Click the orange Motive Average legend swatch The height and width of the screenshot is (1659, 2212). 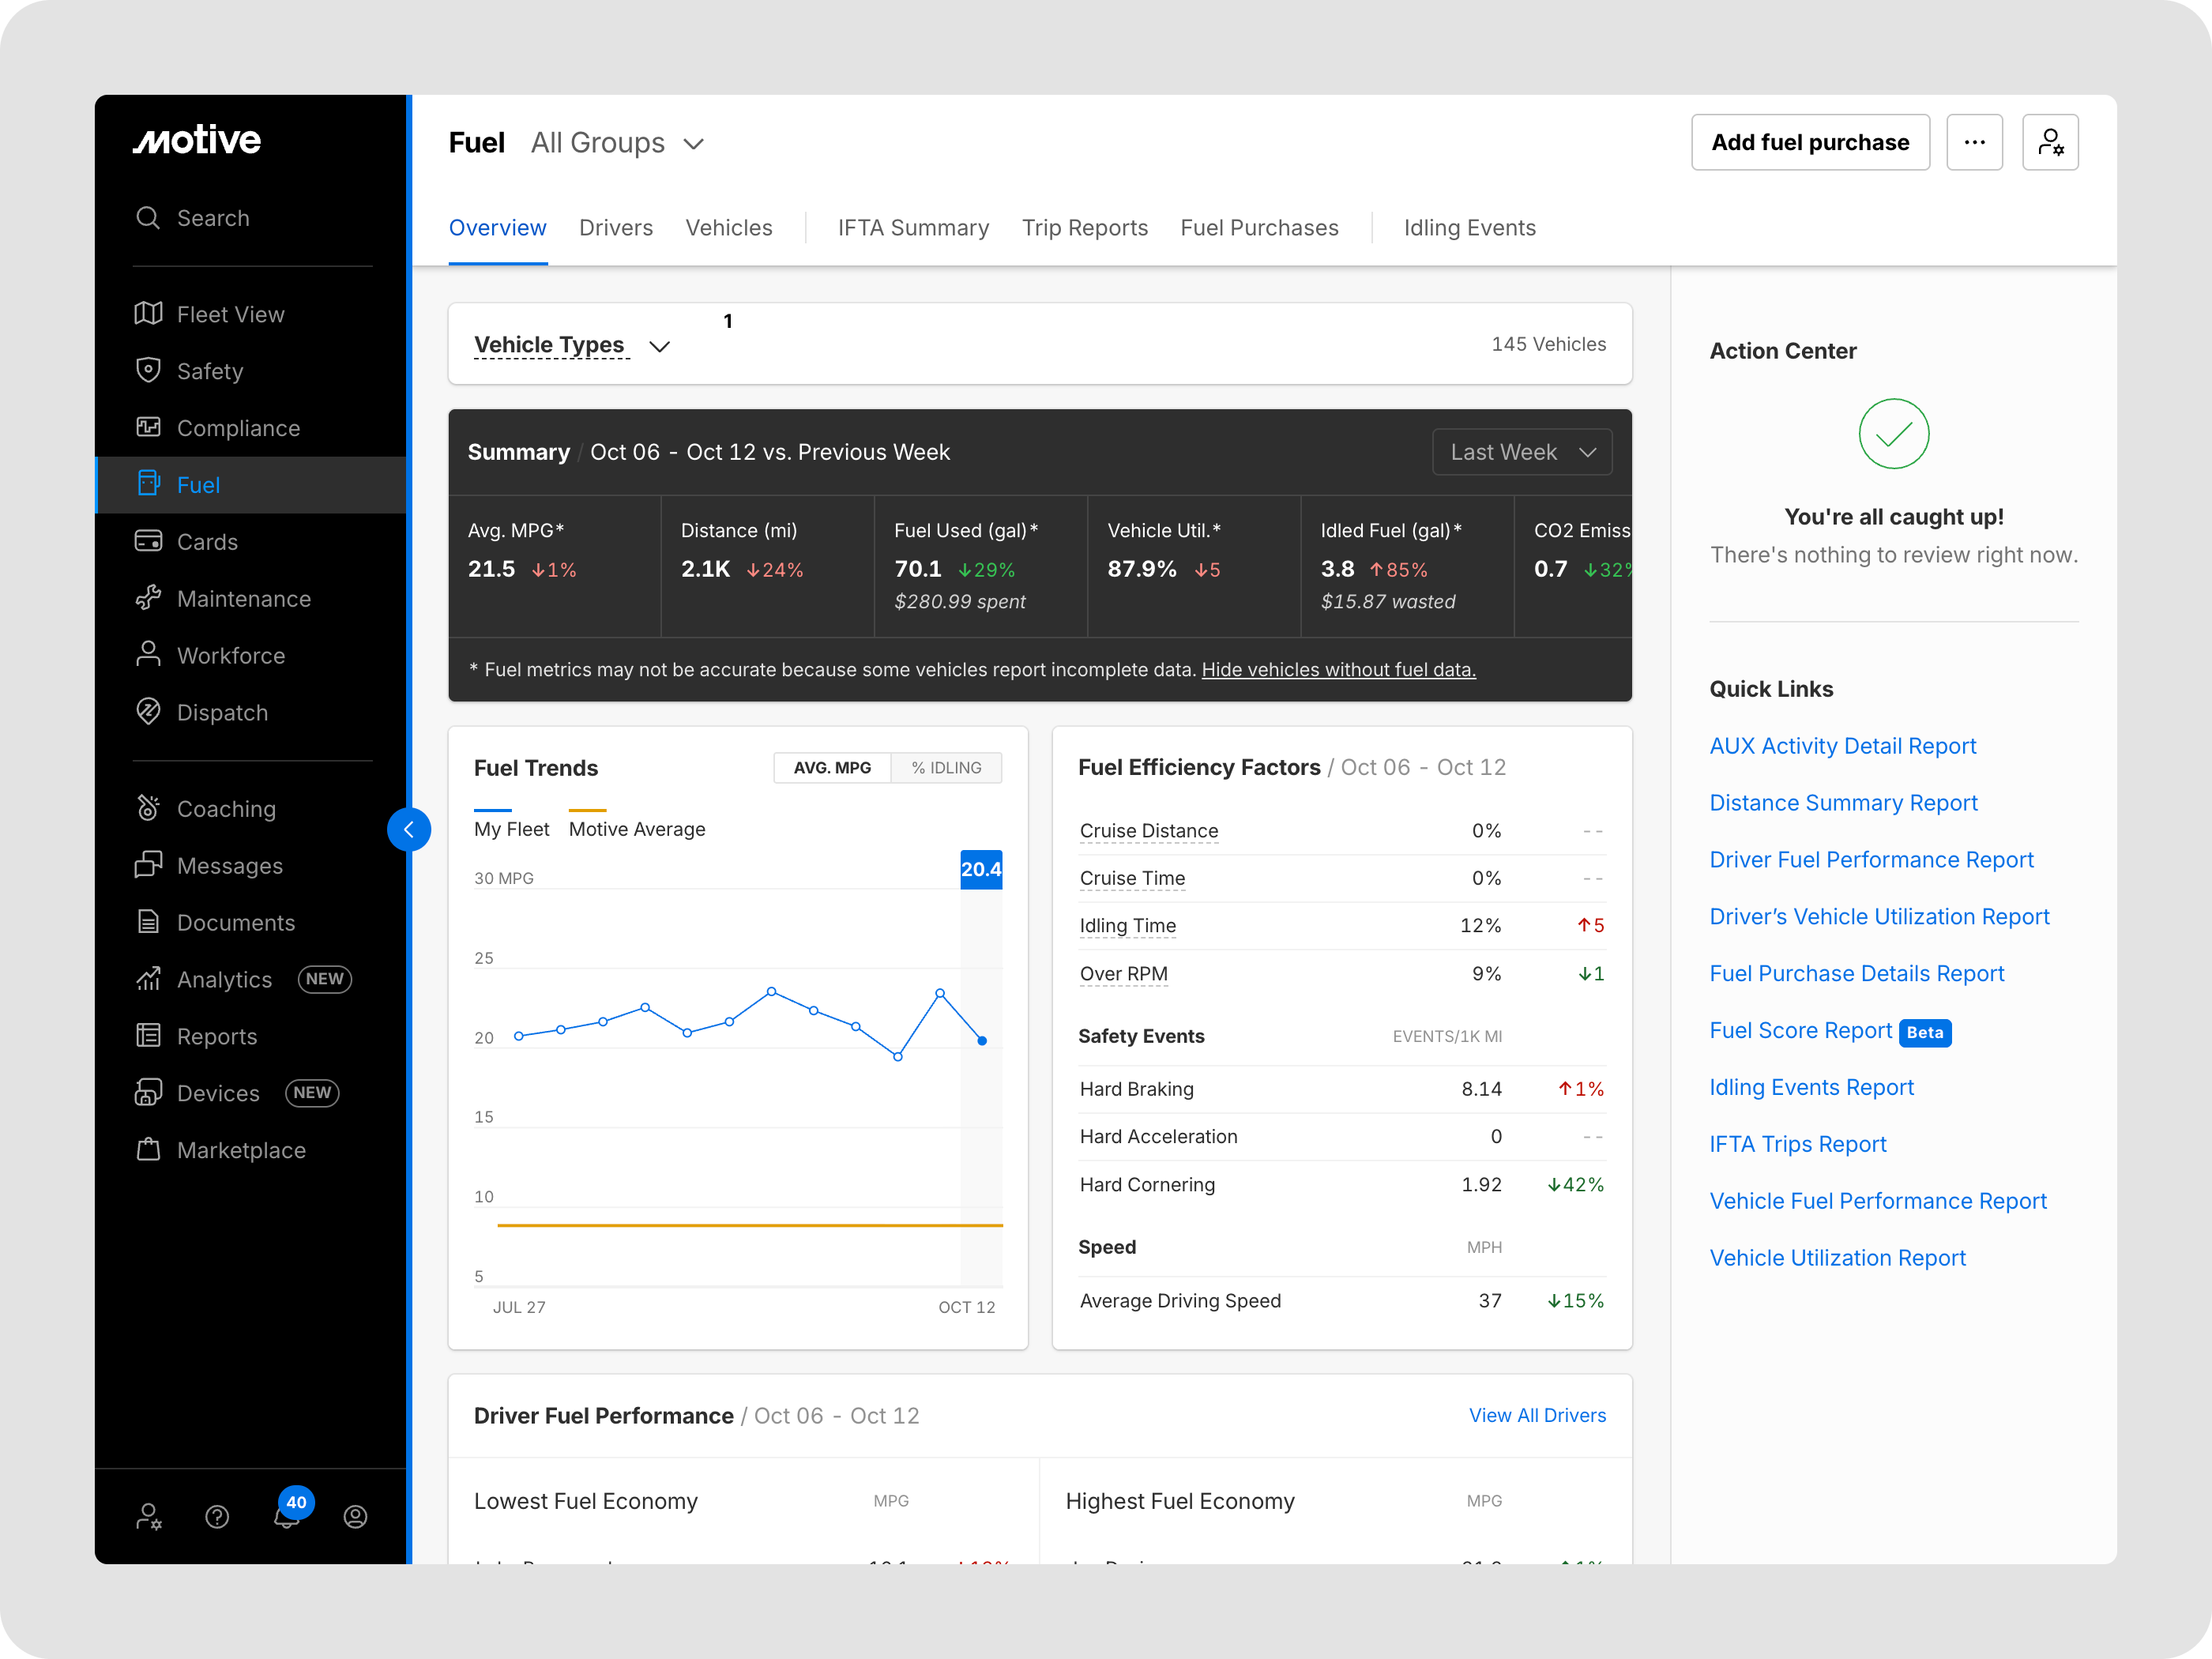click(x=587, y=811)
